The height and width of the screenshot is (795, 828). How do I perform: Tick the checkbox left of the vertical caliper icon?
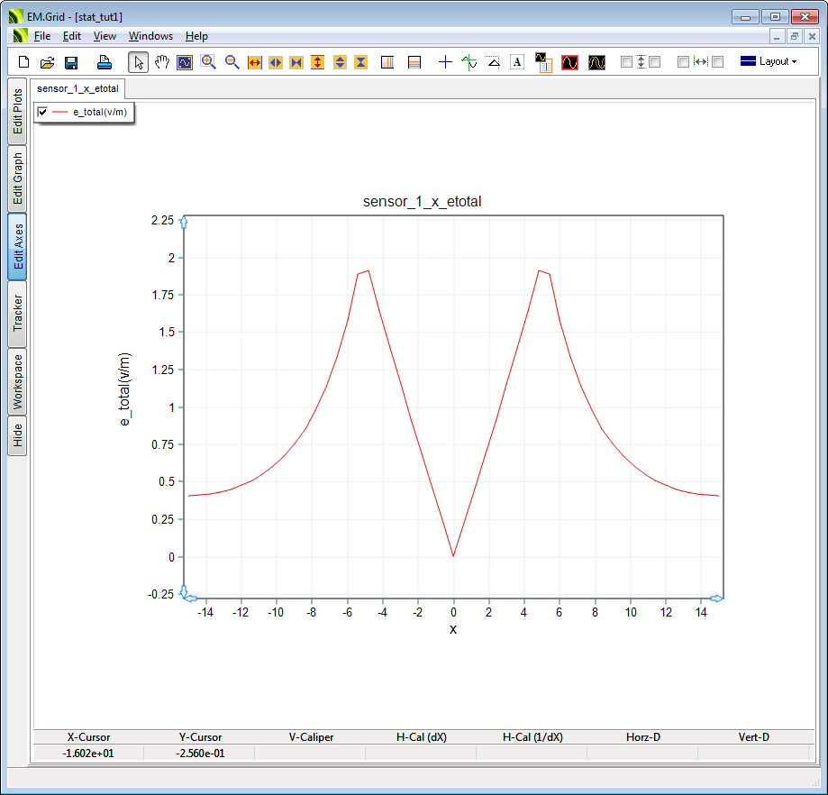coord(627,62)
